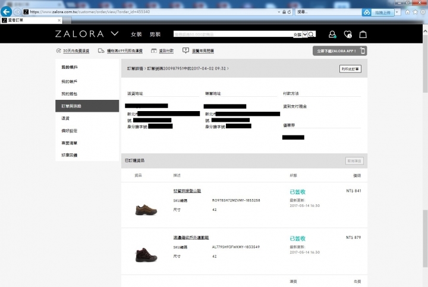Click the refresh icon in address bar

pos(289,12)
